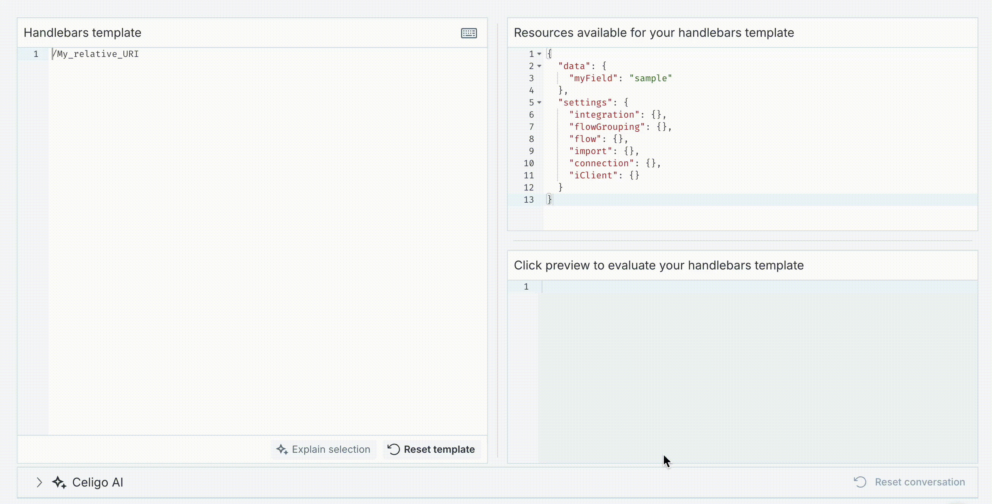This screenshot has width=992, height=504.
Task: Collapse the "settings" object fold arrow
Action: (x=539, y=102)
